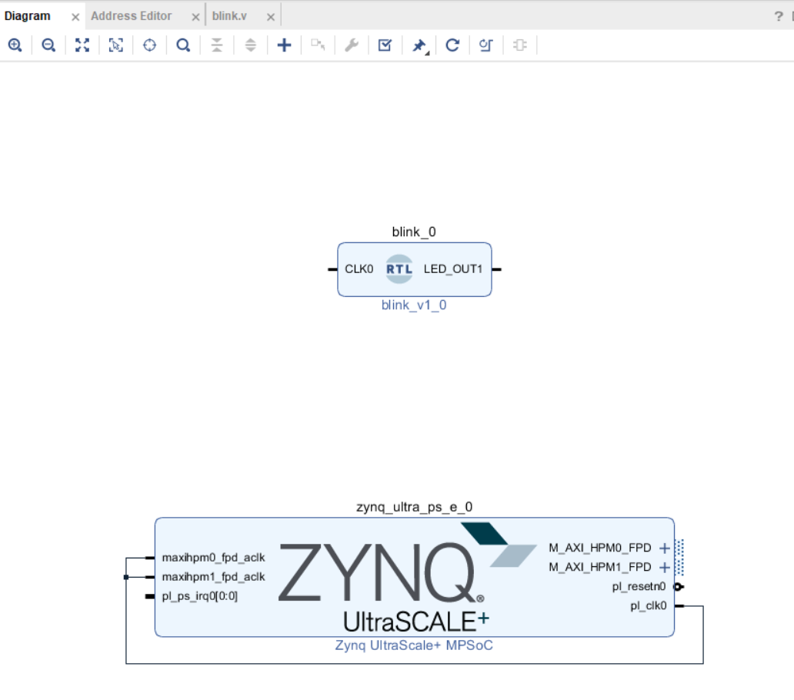Click the Regenerate Layout refresh icon
The height and width of the screenshot is (700, 794).
(452, 45)
